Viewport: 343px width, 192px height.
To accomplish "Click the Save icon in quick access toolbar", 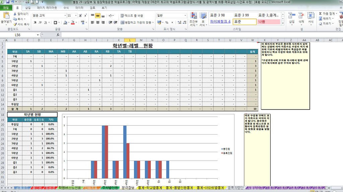I will (x=8, y=2).
